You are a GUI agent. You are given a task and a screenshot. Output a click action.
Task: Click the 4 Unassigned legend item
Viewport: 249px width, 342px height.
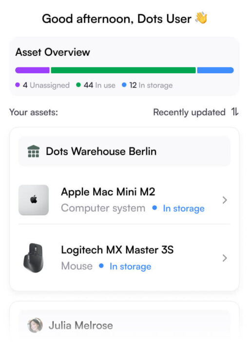(42, 85)
